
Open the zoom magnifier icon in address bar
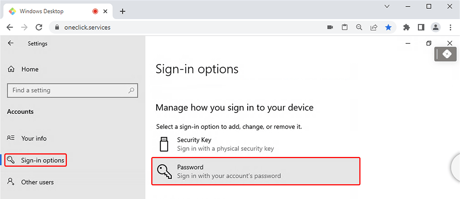coord(359,27)
